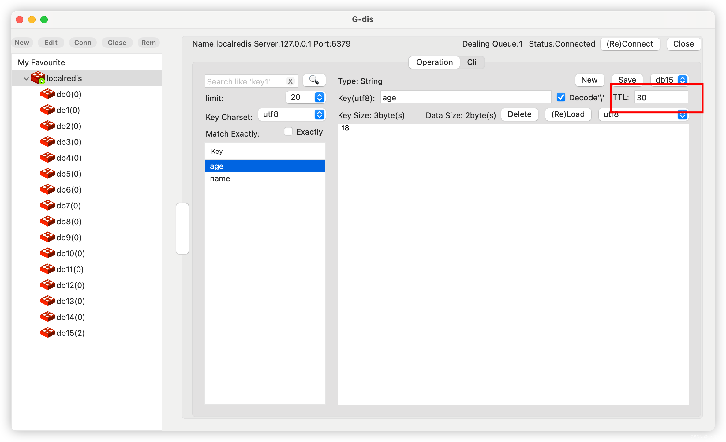Select the db0(0) tree item label
The image size is (726, 442).
pyautogui.click(x=69, y=94)
